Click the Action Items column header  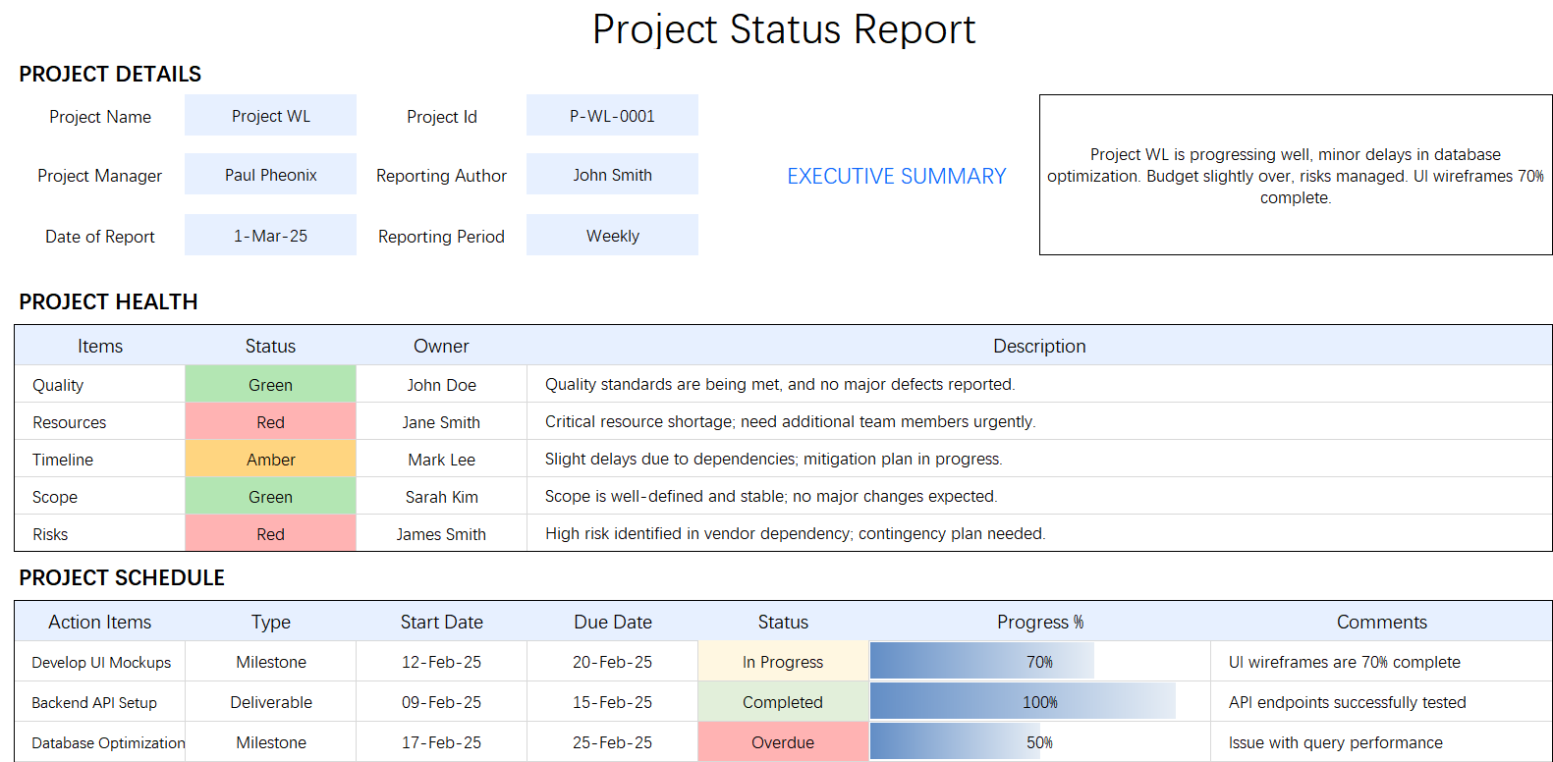click(99, 622)
